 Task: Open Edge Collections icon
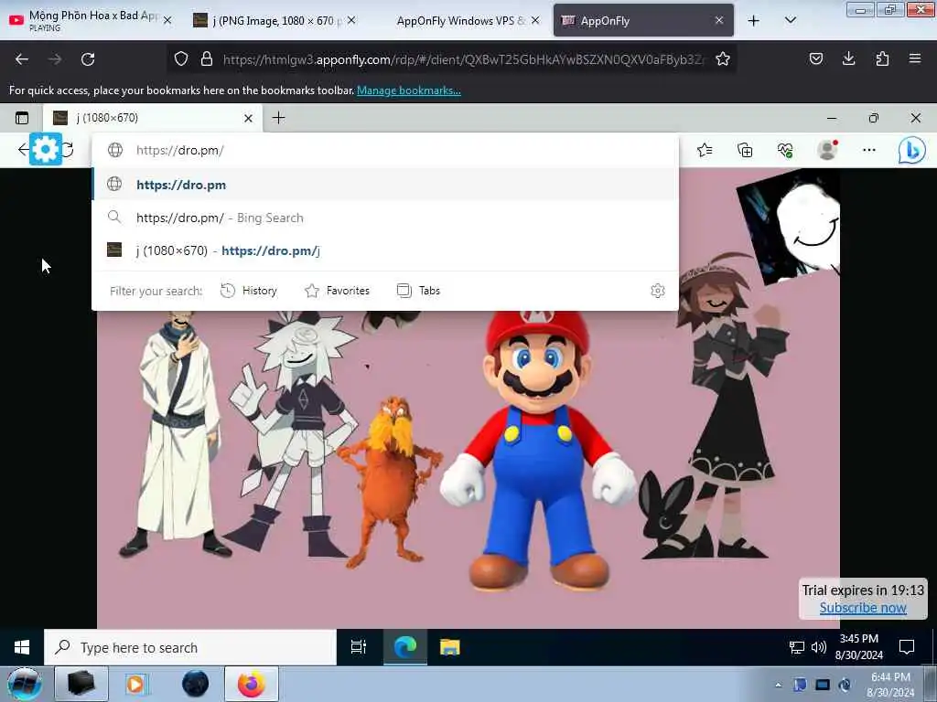[745, 150]
